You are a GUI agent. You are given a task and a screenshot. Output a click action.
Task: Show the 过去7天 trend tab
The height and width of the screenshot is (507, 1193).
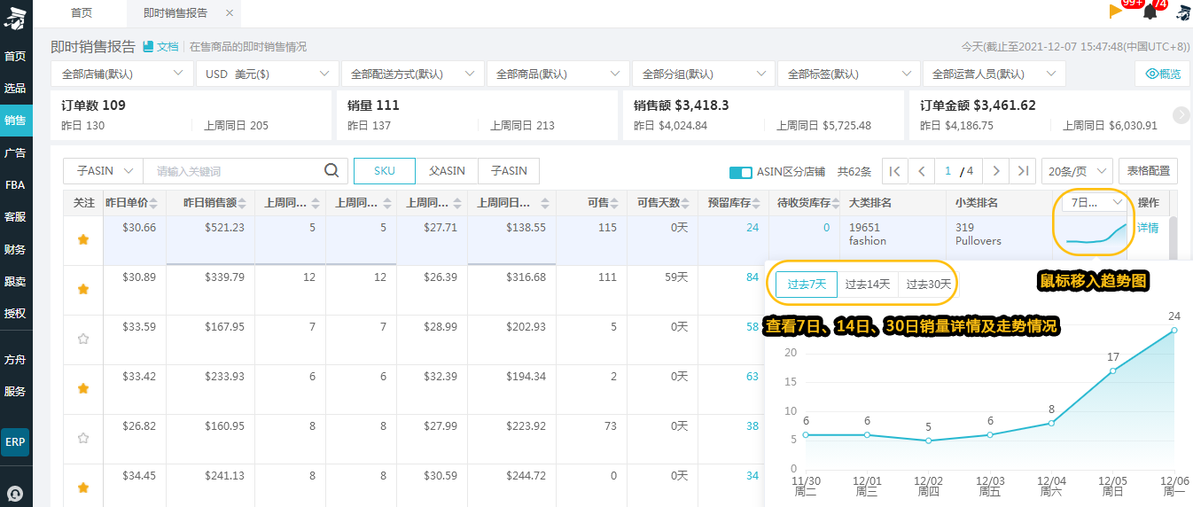(807, 285)
